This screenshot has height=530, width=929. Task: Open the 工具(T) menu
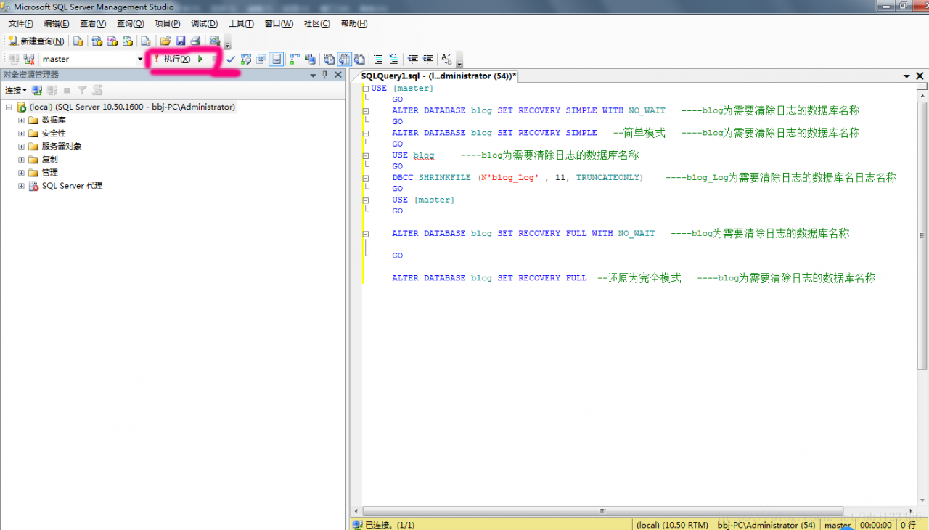241,23
